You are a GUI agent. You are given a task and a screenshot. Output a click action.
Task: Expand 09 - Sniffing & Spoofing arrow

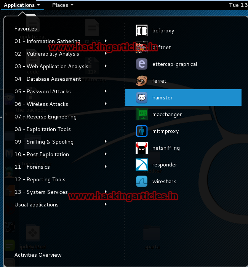(x=106, y=141)
